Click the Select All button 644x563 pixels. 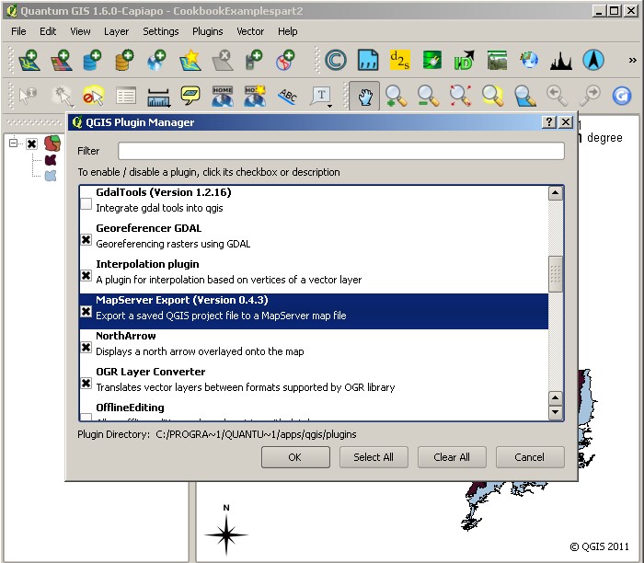pos(374,457)
